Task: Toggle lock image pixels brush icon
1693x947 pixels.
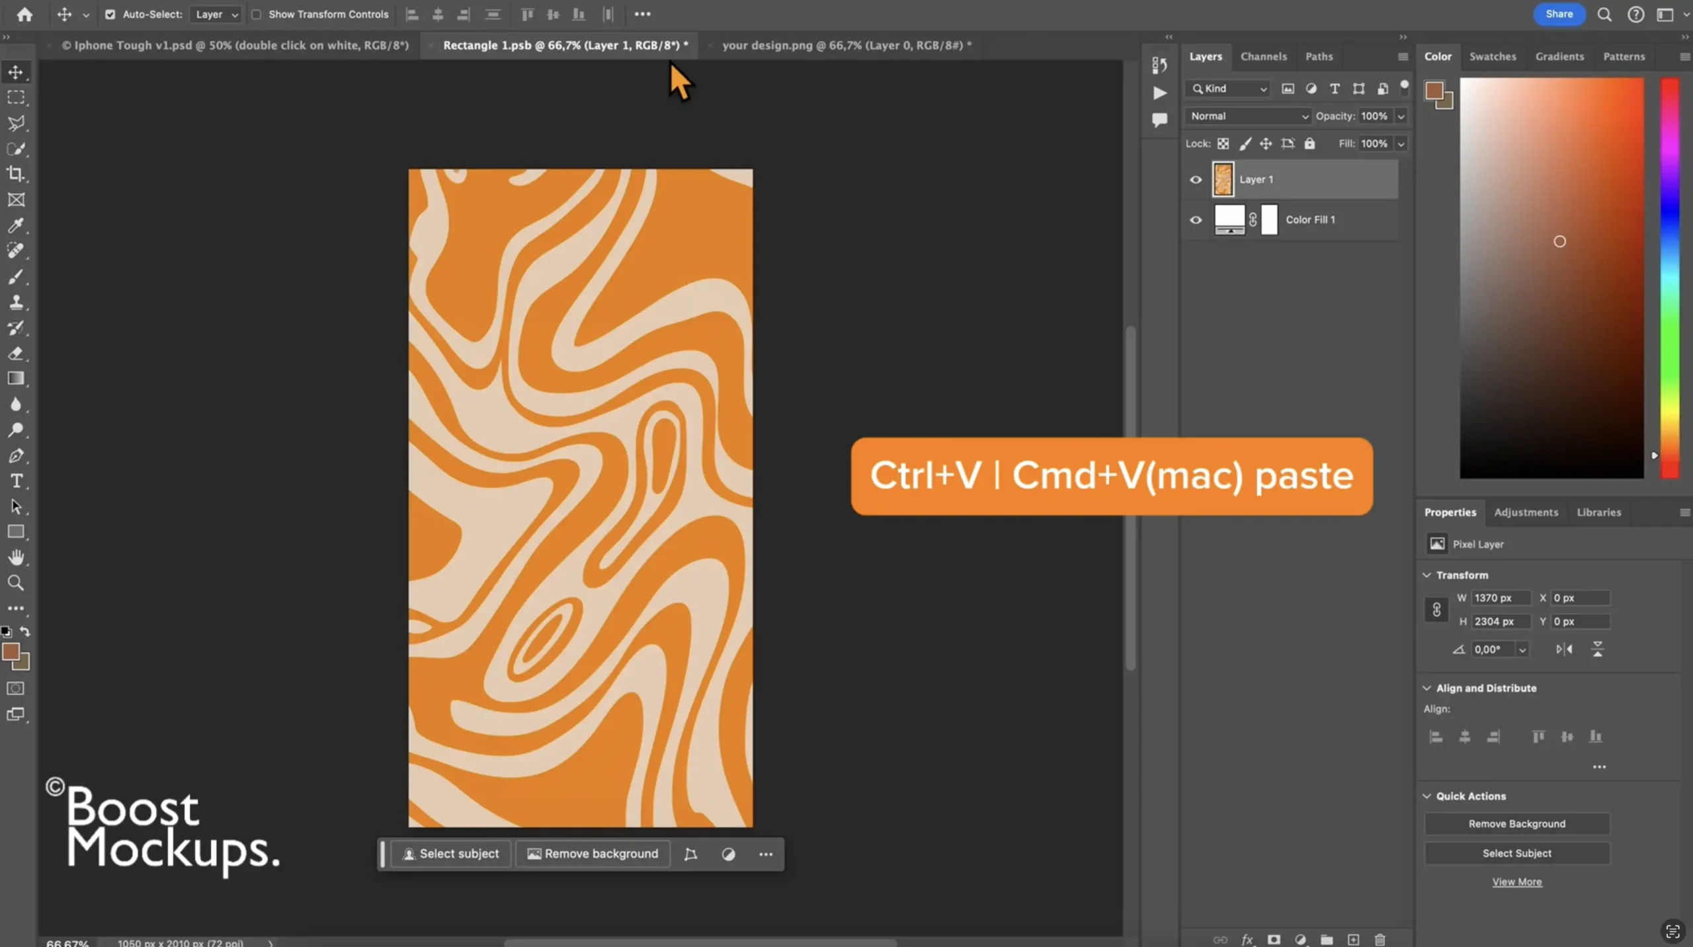Action: coord(1245,144)
